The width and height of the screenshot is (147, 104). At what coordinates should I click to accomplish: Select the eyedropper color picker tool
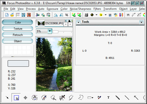click(x=99, y=97)
